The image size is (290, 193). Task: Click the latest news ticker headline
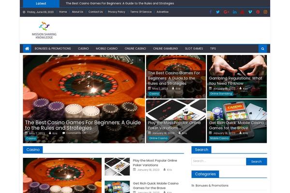tap(120, 3)
